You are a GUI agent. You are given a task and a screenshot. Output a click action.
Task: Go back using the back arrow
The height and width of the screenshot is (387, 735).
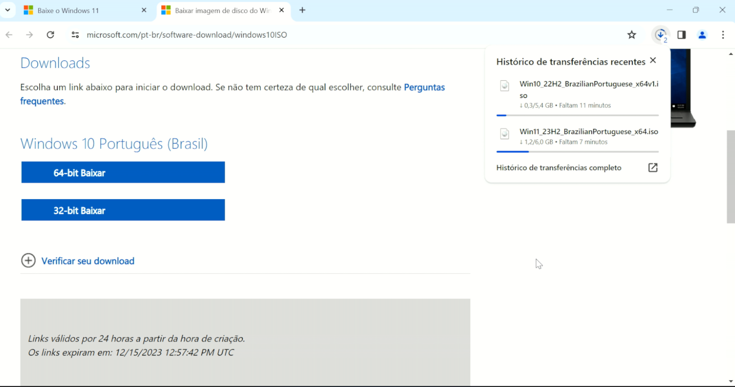9,34
